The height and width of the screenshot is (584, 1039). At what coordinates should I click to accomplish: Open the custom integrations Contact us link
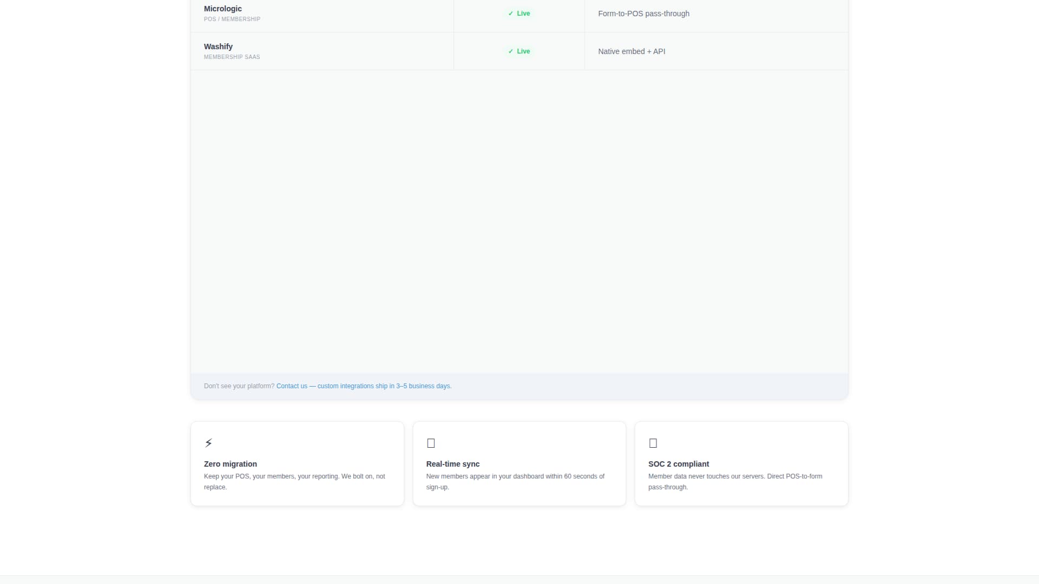[x=364, y=386]
